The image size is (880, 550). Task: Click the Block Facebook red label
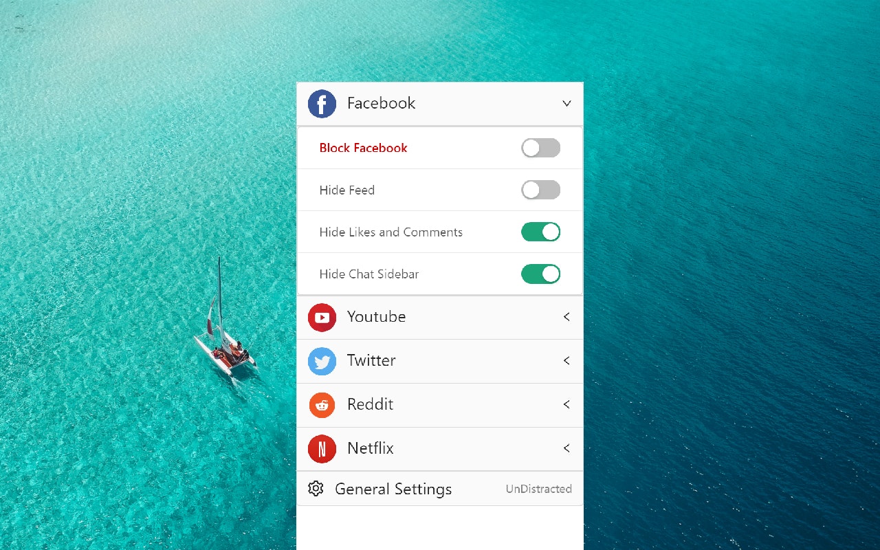[363, 148]
